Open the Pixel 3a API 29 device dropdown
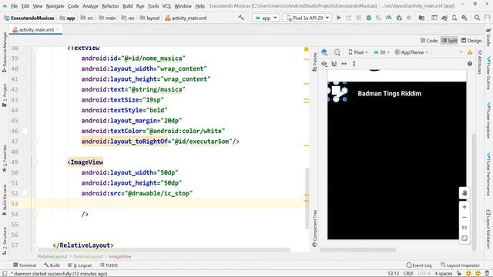Viewport: 493px width, 277px height. pyautogui.click(x=308, y=18)
